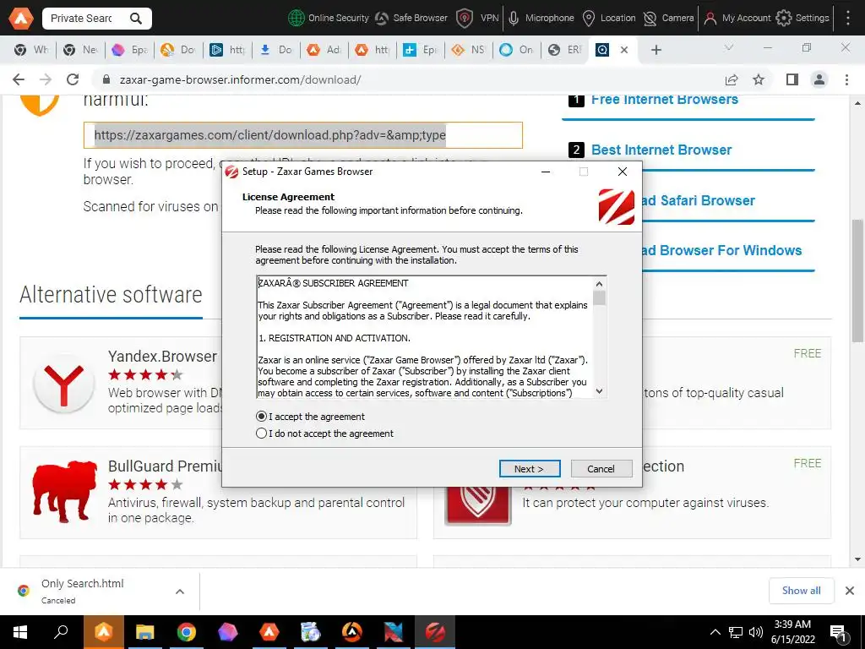Open Zaxar setup taskbar icon

click(x=435, y=632)
